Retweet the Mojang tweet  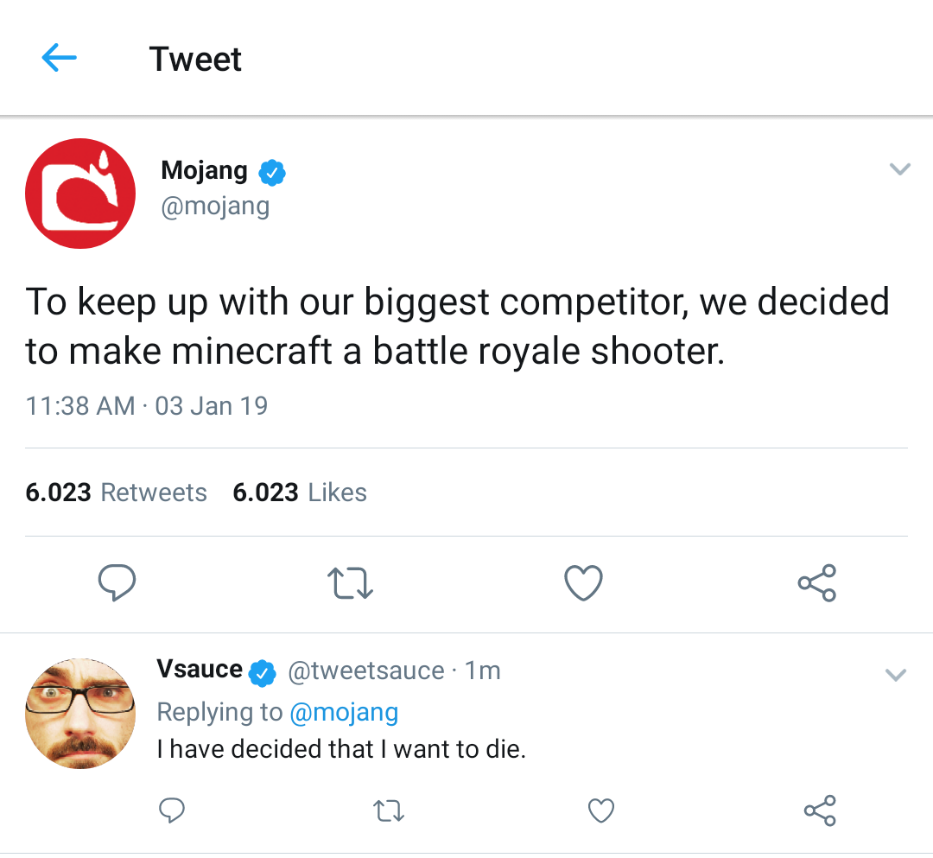coord(352,583)
